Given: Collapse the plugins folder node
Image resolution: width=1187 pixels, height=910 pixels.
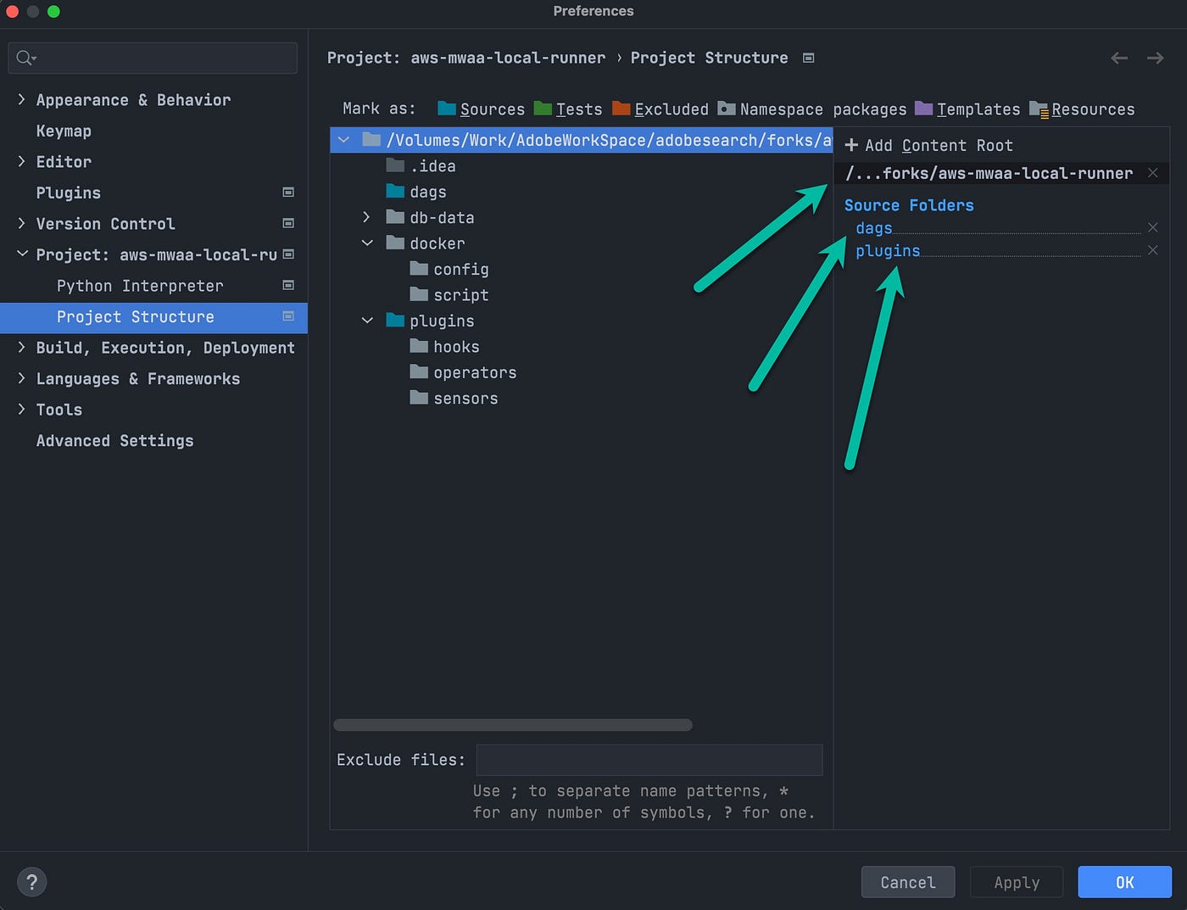Looking at the screenshot, I should click(x=367, y=321).
